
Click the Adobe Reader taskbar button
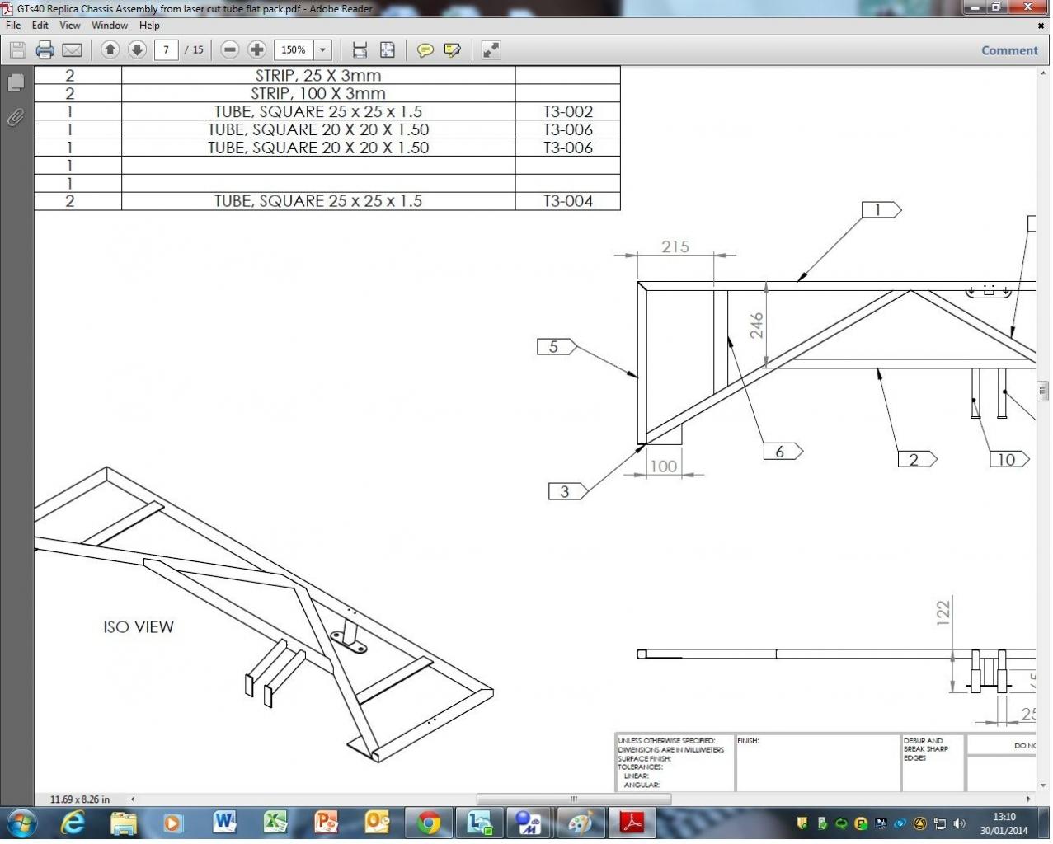pyautogui.click(x=632, y=823)
